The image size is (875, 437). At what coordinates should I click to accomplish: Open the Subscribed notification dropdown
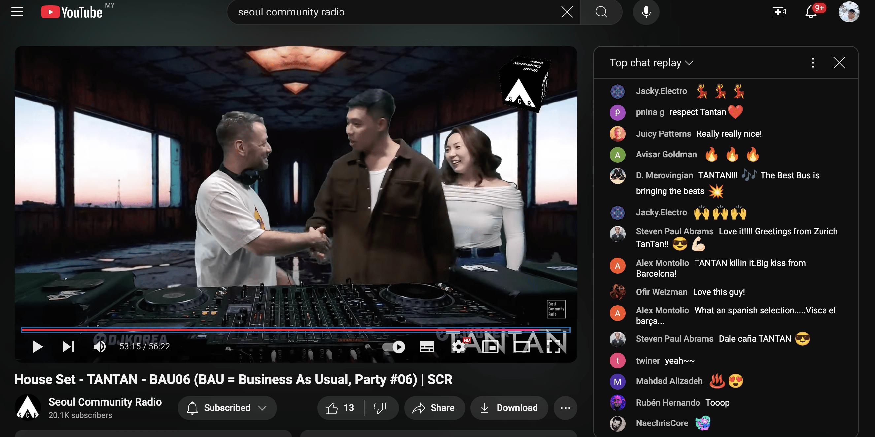point(227,407)
